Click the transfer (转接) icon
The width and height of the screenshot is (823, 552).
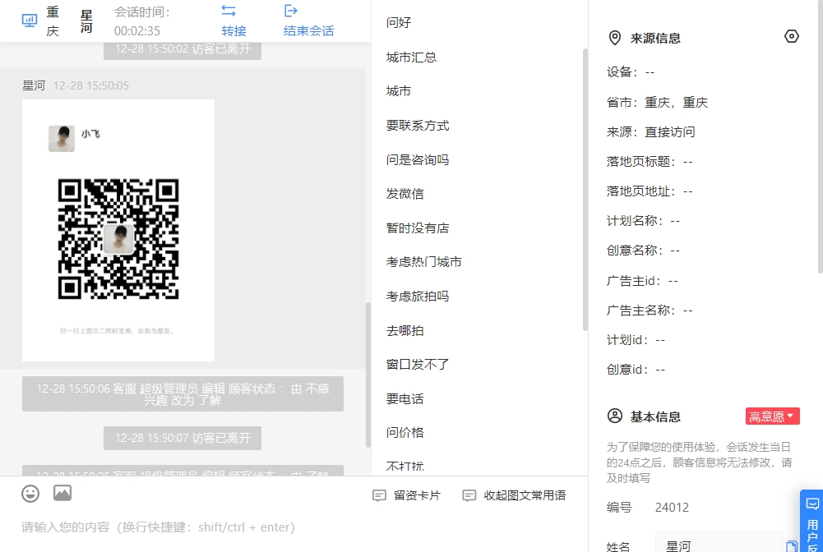(229, 11)
